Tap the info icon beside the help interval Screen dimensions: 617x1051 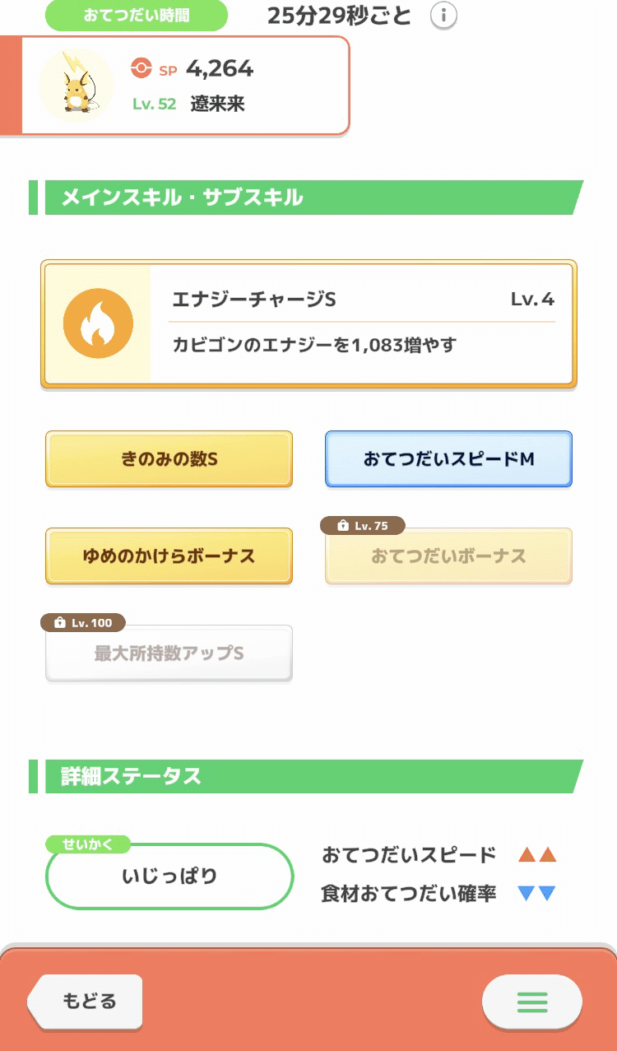(443, 16)
